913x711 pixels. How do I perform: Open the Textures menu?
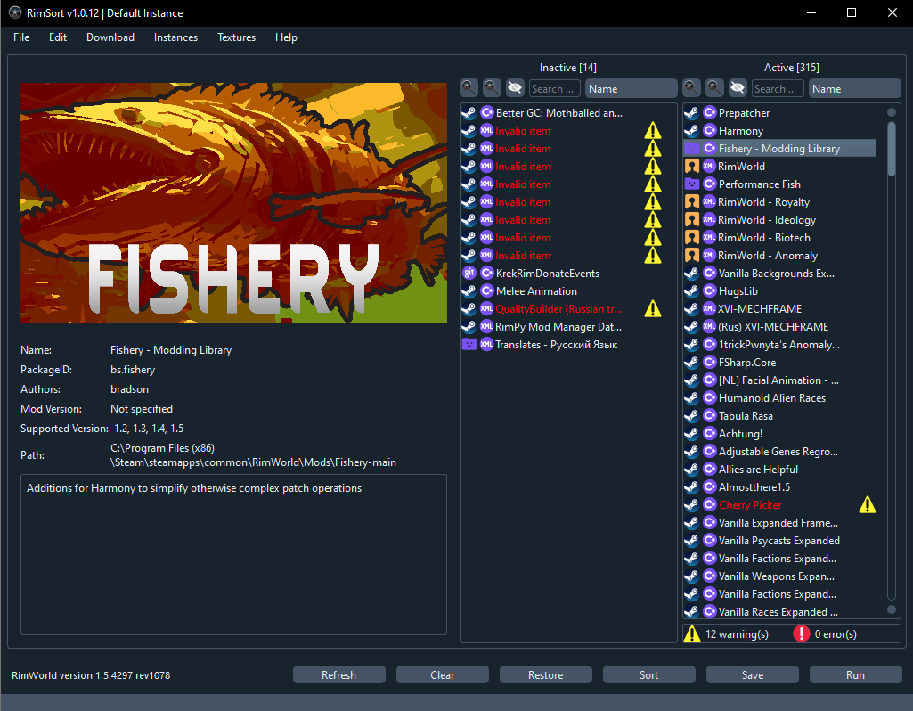pyautogui.click(x=236, y=37)
